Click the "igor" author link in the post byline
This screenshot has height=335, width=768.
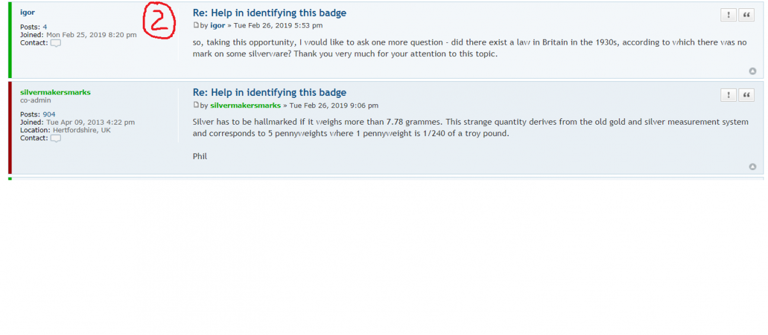tap(218, 26)
